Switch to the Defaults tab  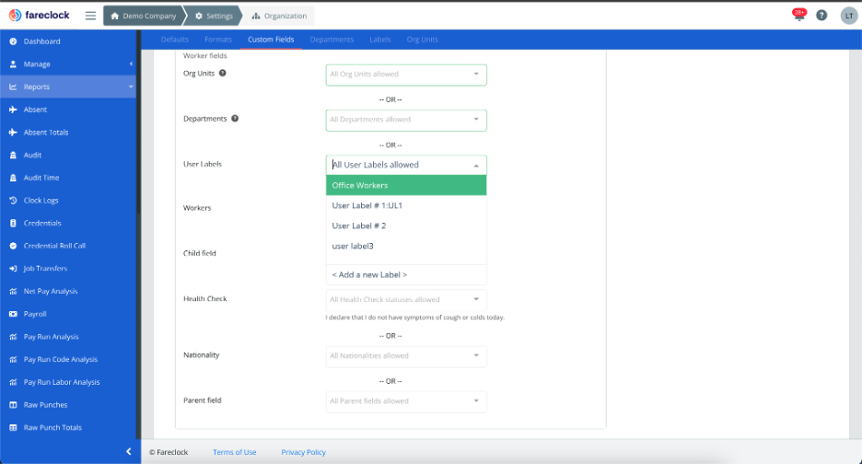[x=175, y=40]
